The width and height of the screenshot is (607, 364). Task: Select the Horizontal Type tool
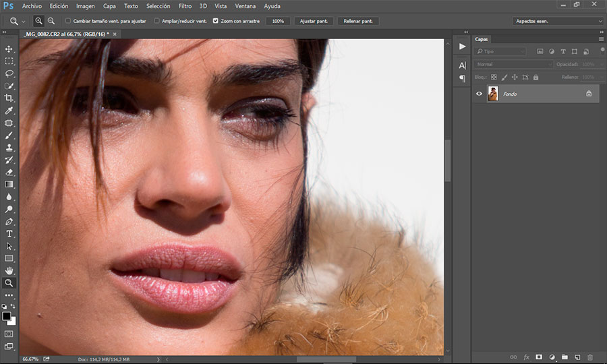coord(9,234)
